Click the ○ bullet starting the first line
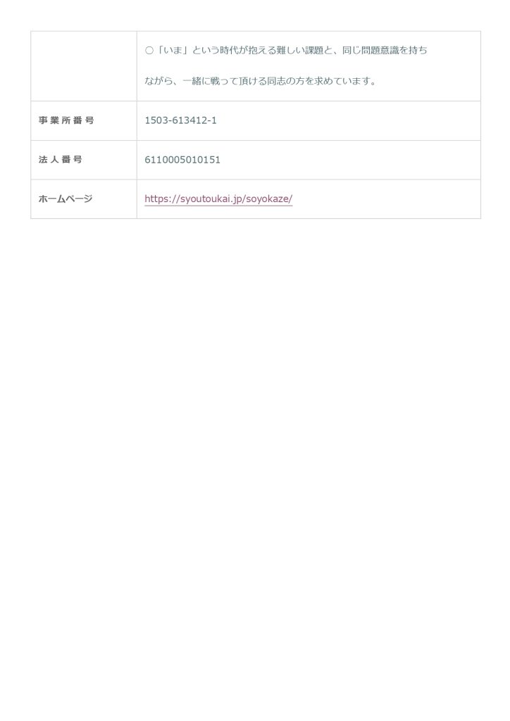 (x=149, y=51)
